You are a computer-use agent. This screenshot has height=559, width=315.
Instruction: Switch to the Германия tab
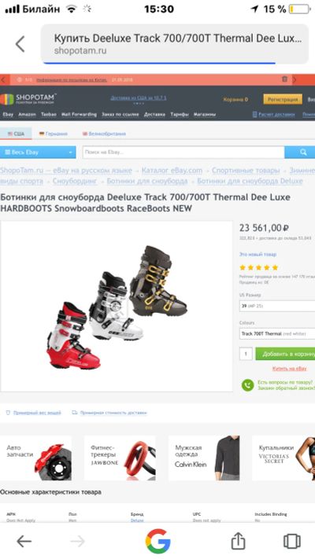click(x=54, y=134)
